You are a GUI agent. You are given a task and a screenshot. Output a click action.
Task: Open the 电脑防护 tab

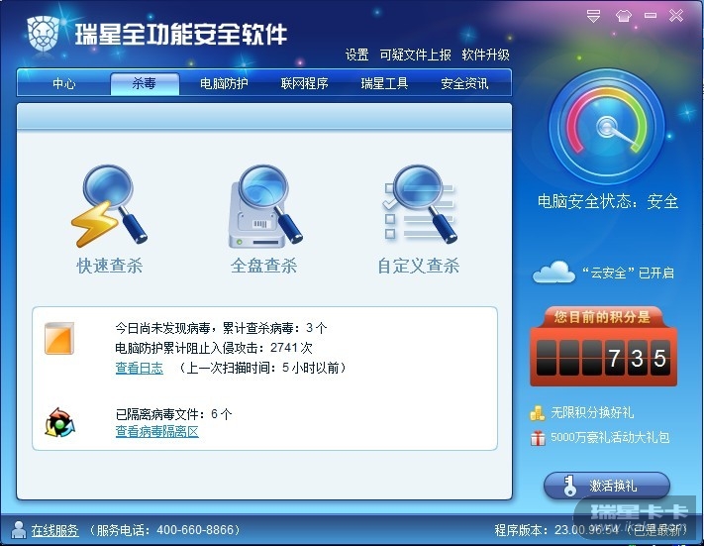[x=224, y=83]
